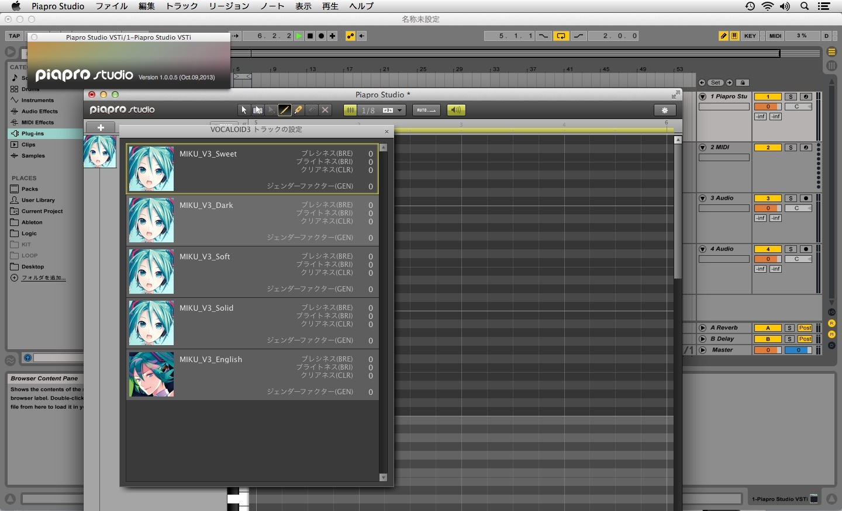Expand the A Reverb return track

pyautogui.click(x=703, y=328)
